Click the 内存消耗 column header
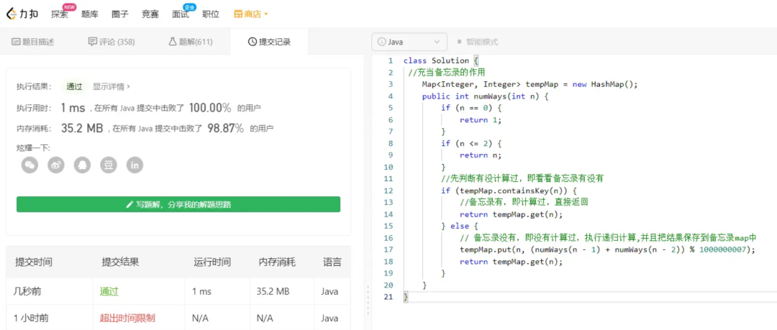 [x=277, y=262]
